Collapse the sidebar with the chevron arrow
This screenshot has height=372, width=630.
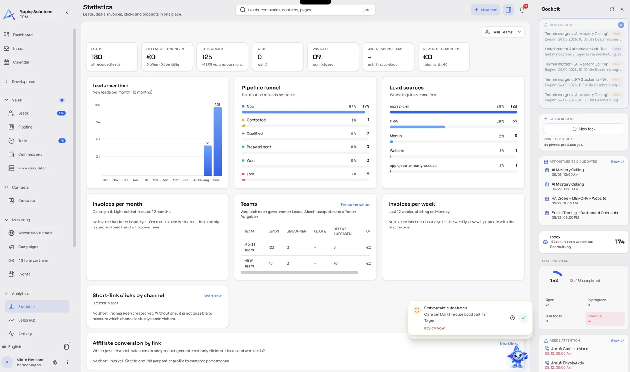click(x=67, y=12)
